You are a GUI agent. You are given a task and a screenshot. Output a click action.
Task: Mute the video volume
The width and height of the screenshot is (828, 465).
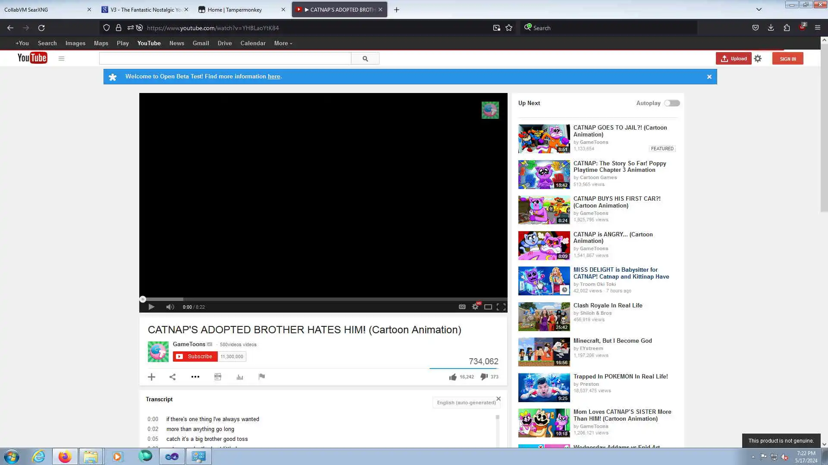point(170,307)
